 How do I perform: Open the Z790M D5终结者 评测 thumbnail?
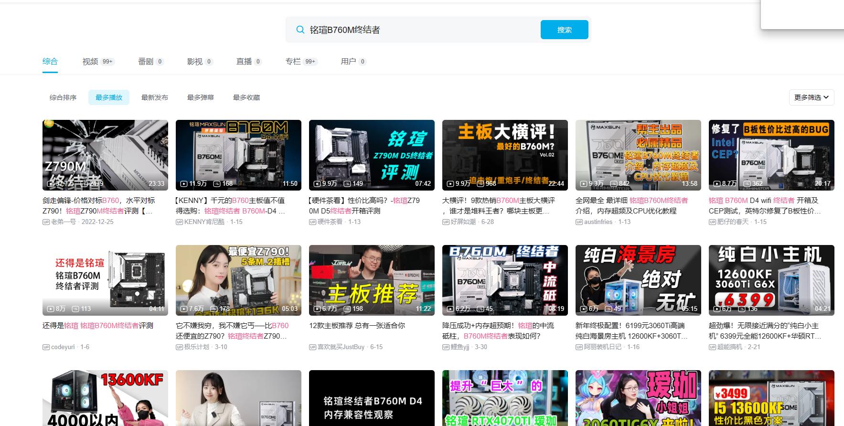pos(372,155)
